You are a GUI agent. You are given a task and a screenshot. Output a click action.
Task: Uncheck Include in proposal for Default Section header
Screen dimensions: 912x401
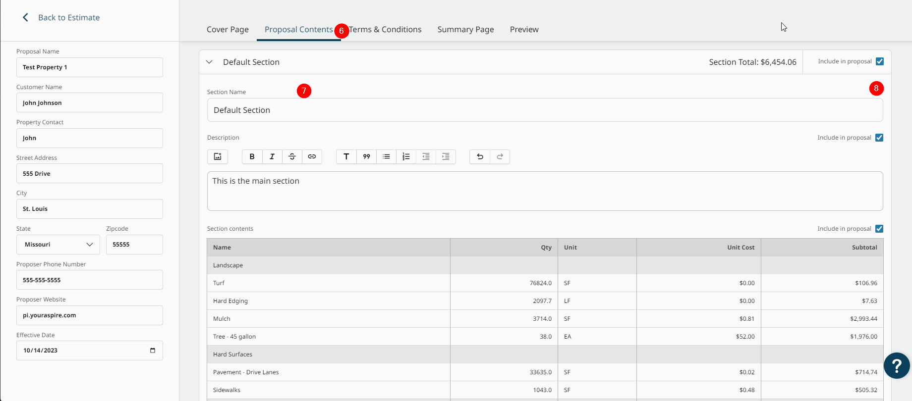tap(880, 61)
